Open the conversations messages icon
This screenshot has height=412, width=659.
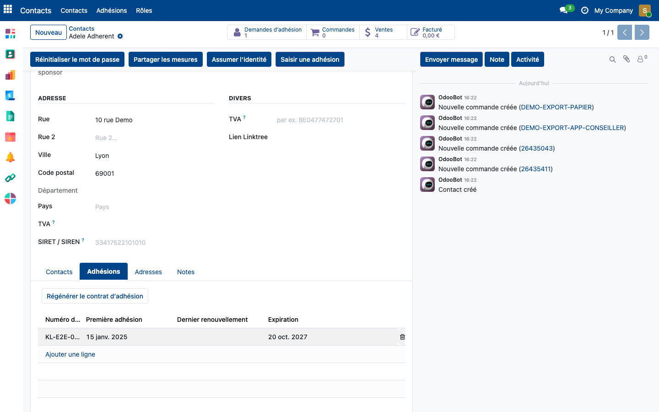(x=564, y=10)
